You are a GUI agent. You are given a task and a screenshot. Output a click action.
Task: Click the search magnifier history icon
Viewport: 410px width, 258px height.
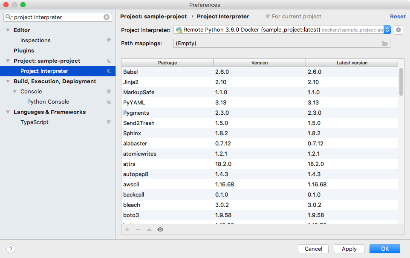click(x=9, y=17)
